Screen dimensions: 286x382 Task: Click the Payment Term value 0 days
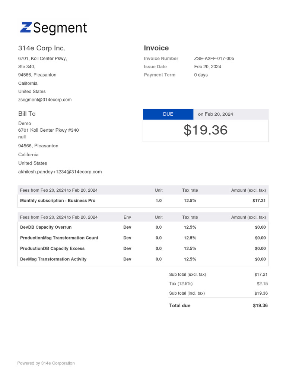(201, 75)
